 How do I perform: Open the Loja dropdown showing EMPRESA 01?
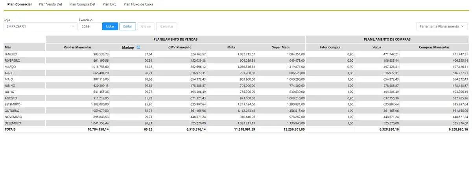41,26
